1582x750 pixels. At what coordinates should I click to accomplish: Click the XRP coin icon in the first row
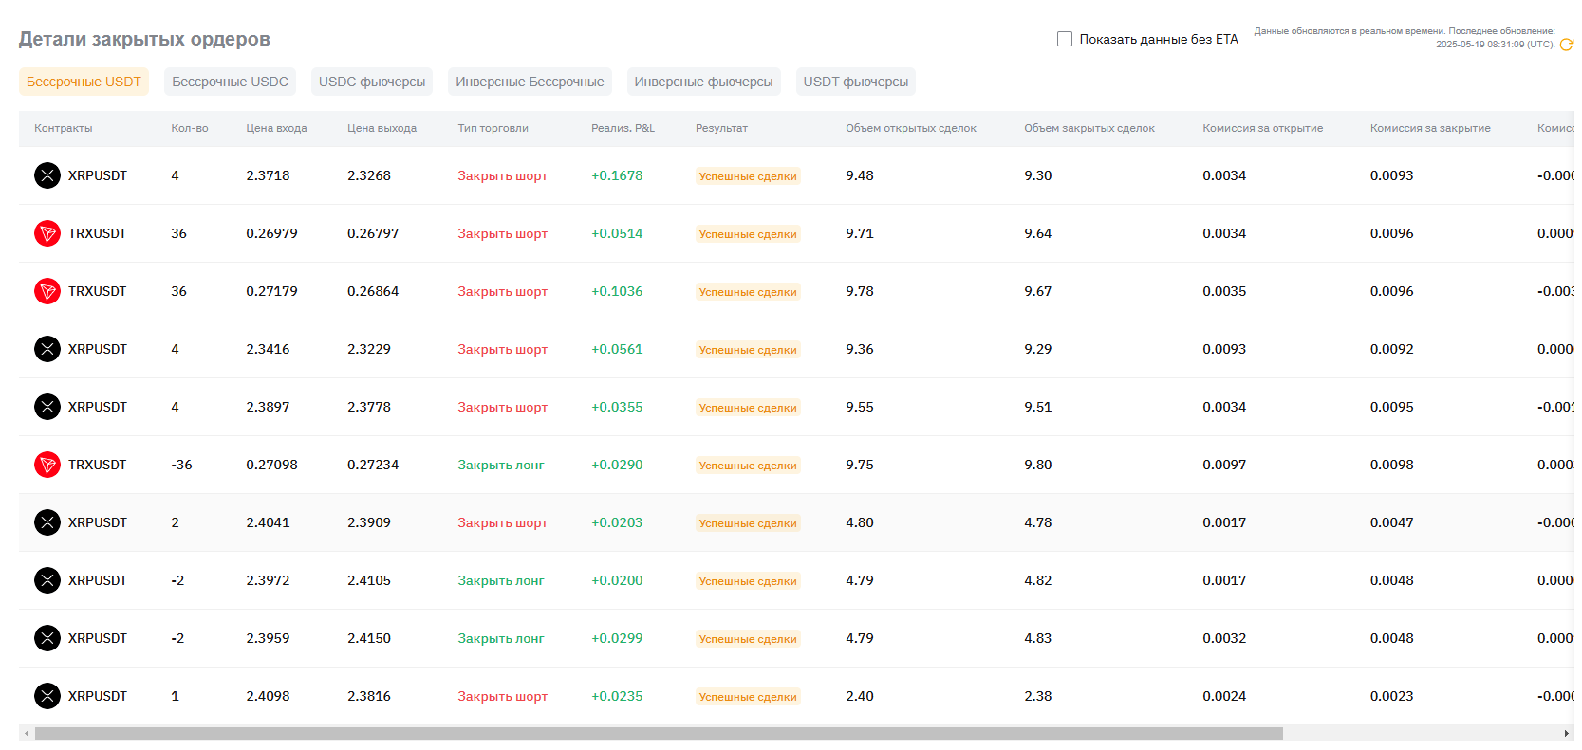point(47,175)
